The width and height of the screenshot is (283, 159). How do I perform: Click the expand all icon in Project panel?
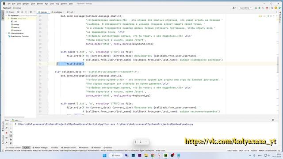(22, 12)
